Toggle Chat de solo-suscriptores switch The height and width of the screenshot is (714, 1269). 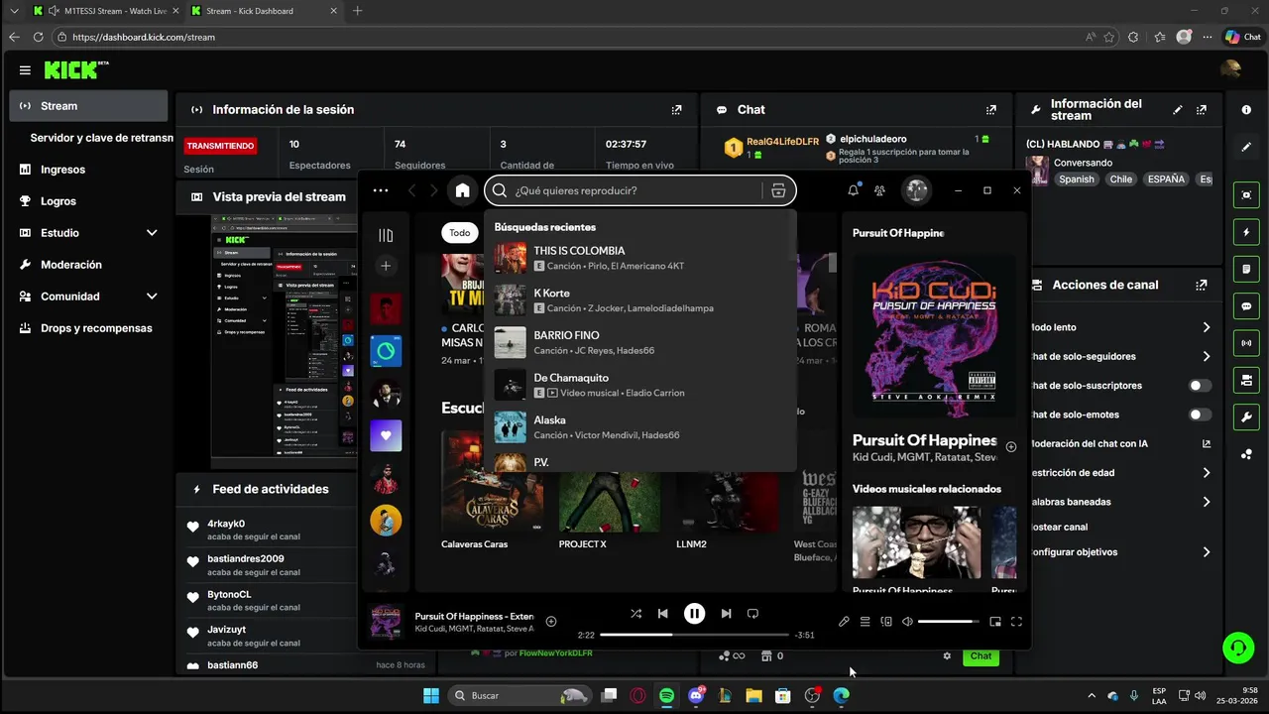point(1200,386)
